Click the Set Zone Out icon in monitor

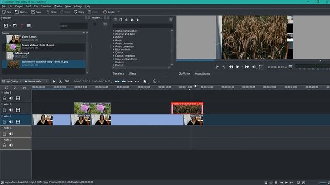click(224, 67)
